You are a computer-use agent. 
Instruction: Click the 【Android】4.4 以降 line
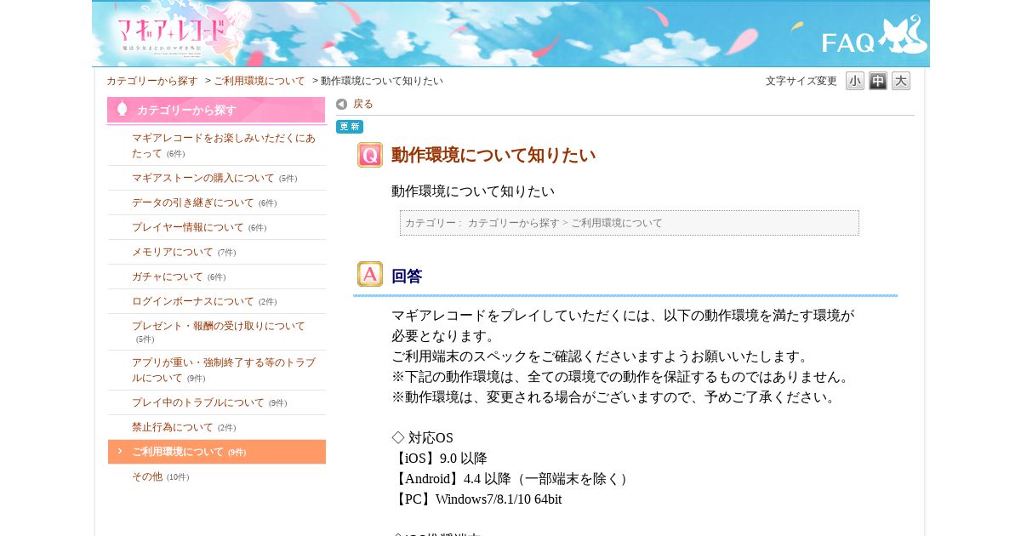tap(512, 479)
